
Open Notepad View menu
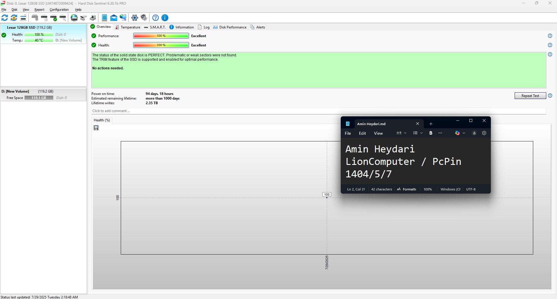point(378,133)
